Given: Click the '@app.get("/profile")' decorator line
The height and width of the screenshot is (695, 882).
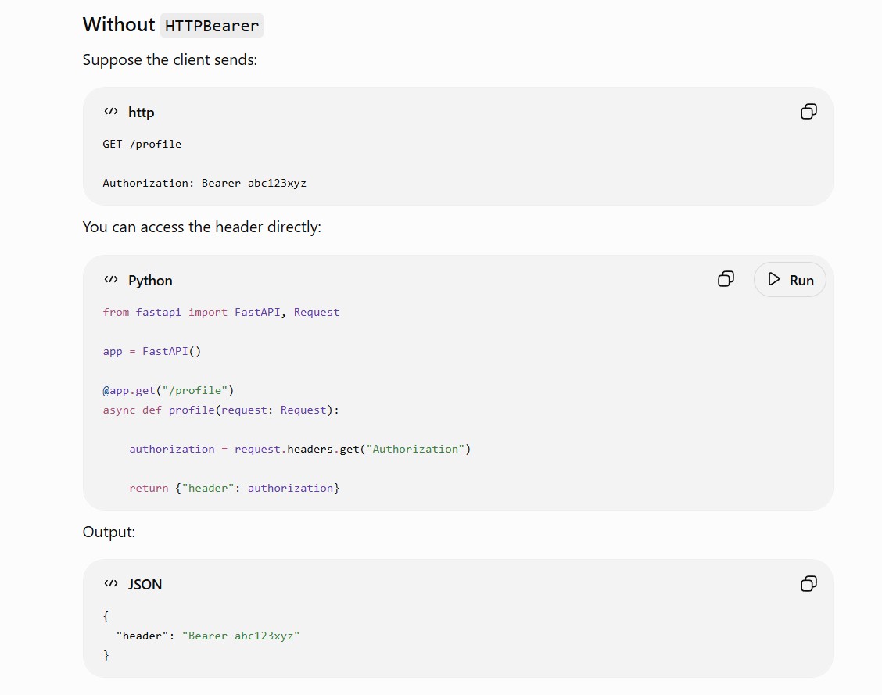Looking at the screenshot, I should (168, 390).
